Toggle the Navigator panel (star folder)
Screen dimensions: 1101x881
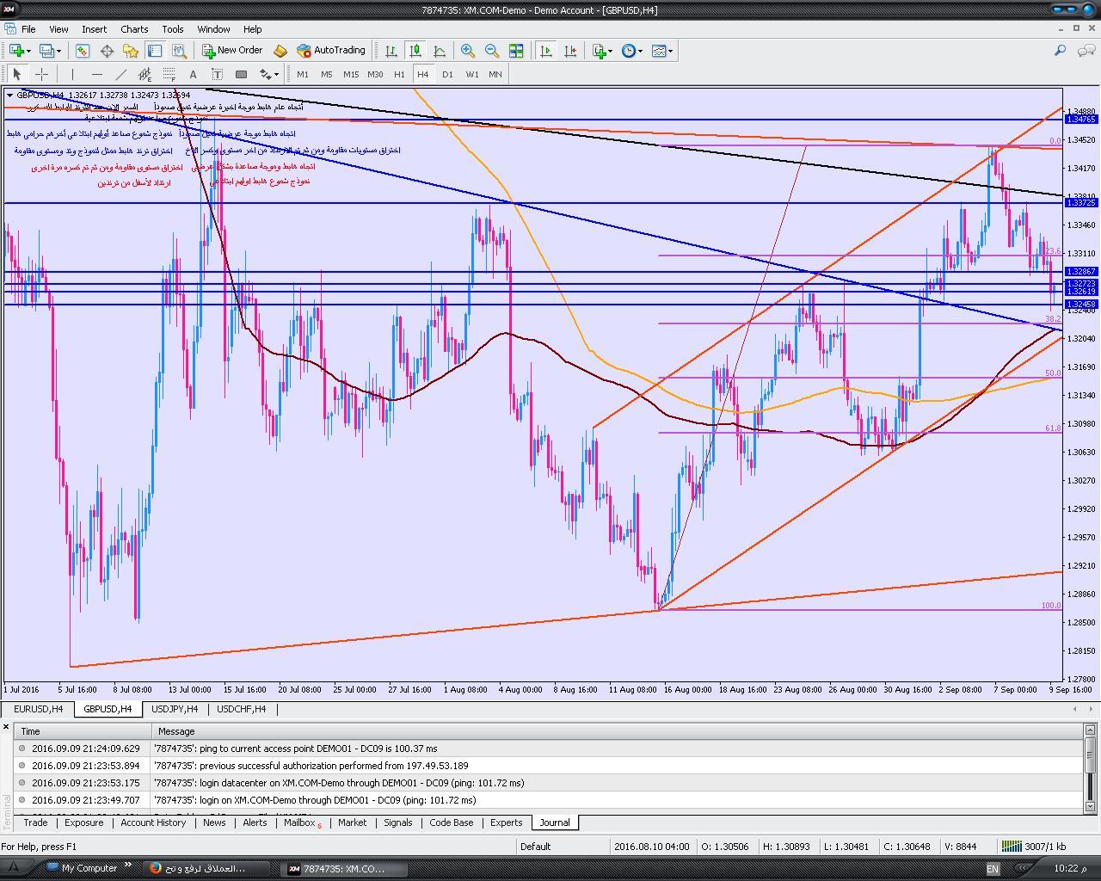(131, 51)
